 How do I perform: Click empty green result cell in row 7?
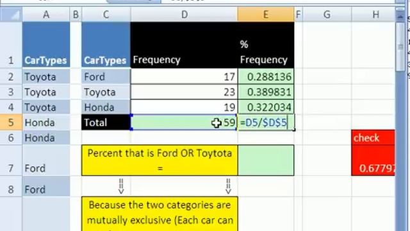(x=266, y=160)
